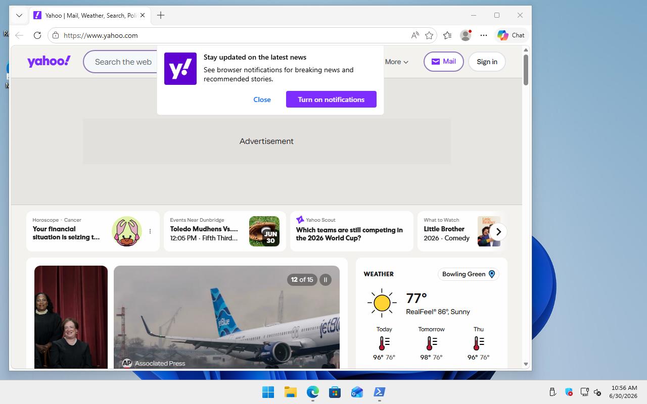The width and height of the screenshot is (647, 404).
Task: View site information lock icon
Action: [x=56, y=35]
